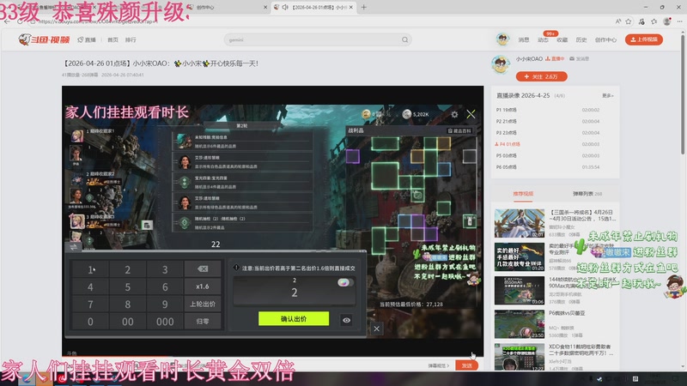
Task: Toggle the eye visibility button beside 确认出价
Action: click(x=346, y=320)
